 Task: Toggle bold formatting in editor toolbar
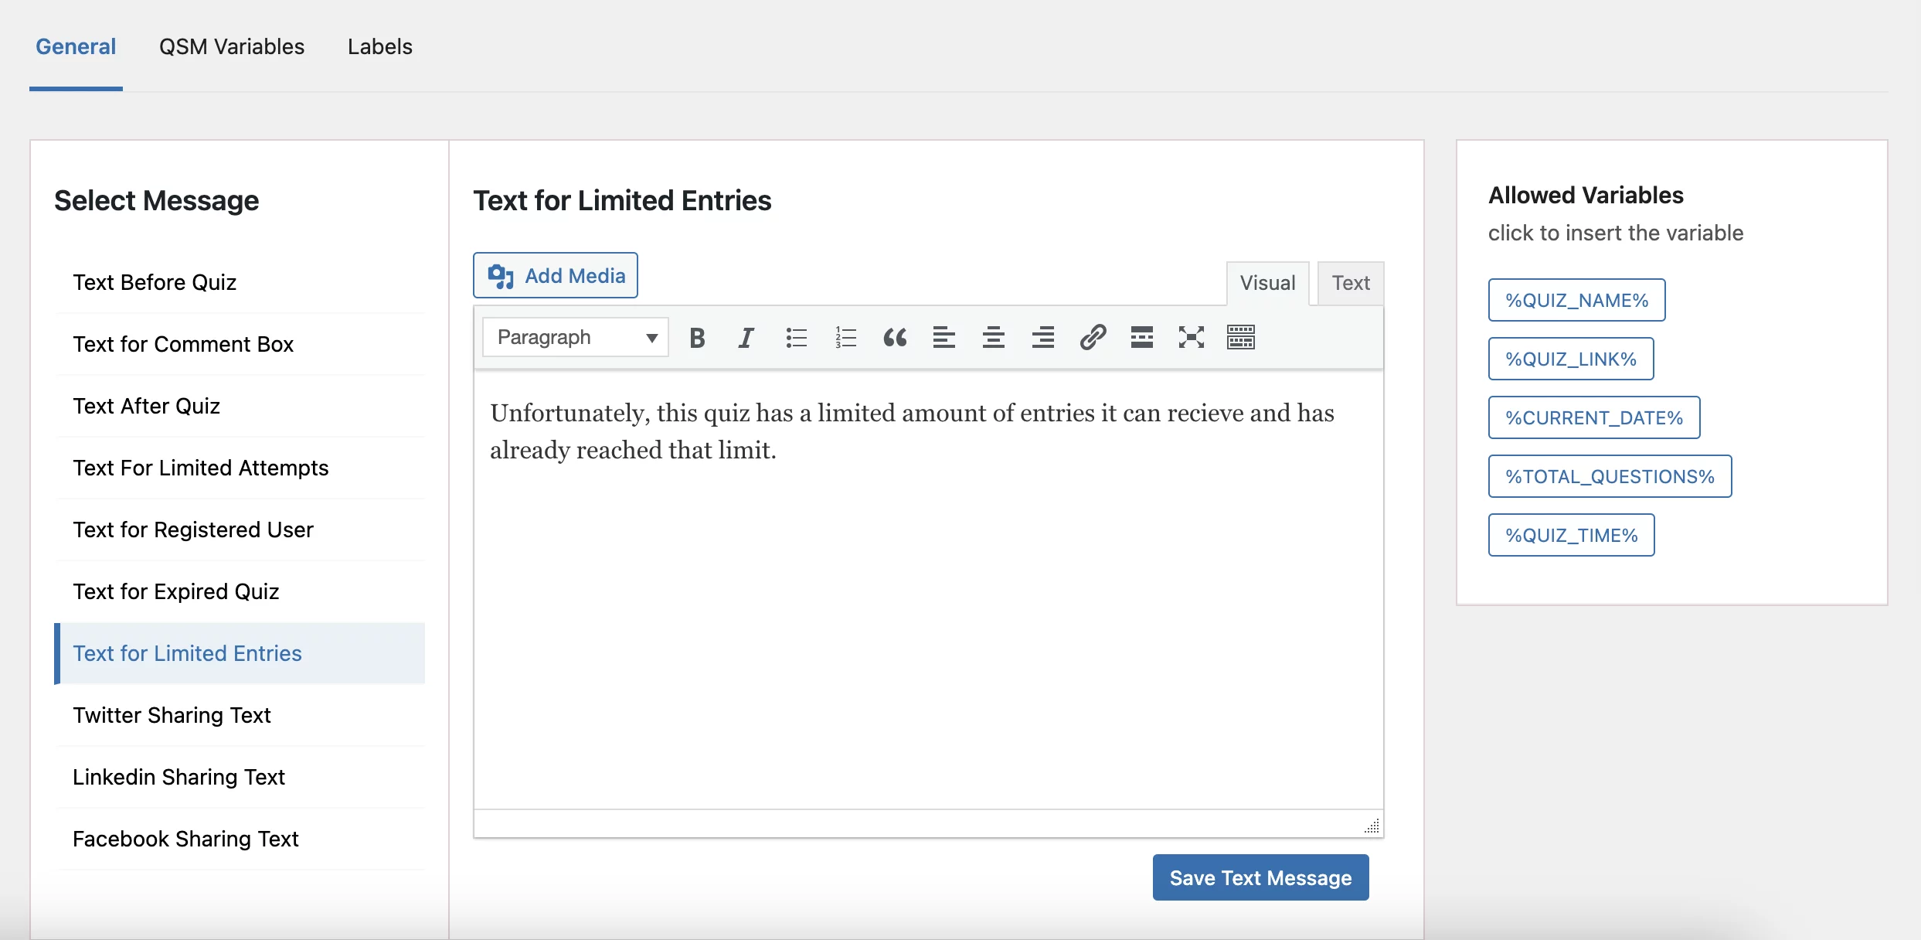697,338
